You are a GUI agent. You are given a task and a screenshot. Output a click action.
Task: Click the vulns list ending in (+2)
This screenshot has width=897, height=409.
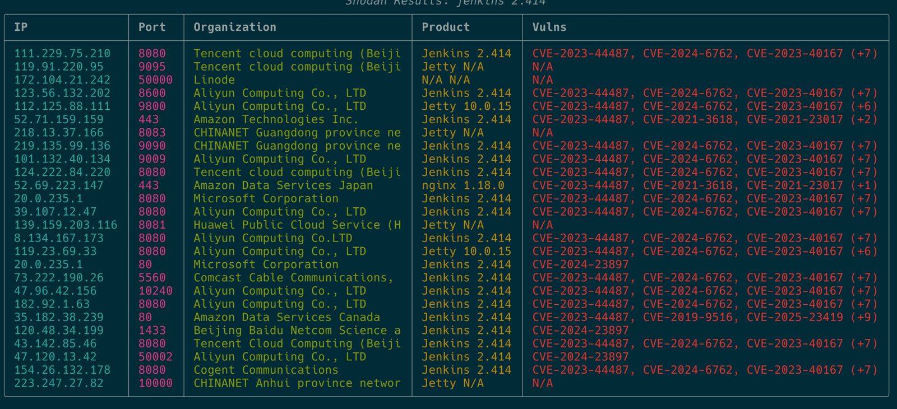click(x=705, y=119)
